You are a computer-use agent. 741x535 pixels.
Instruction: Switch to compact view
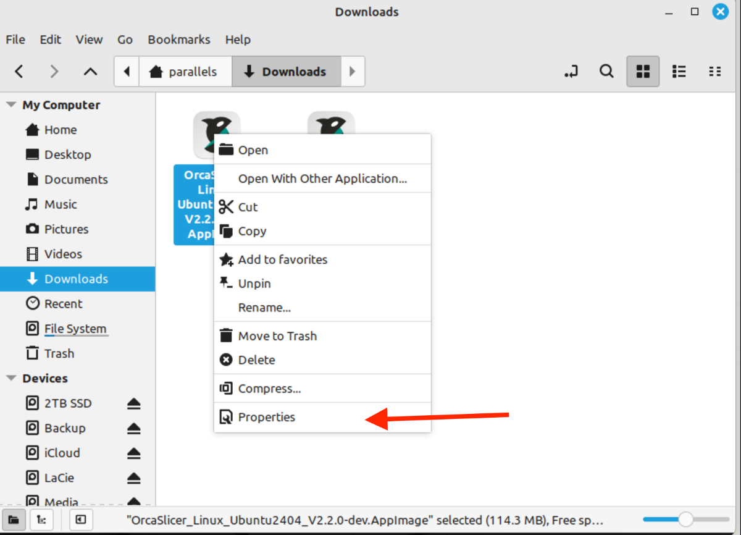pos(715,72)
